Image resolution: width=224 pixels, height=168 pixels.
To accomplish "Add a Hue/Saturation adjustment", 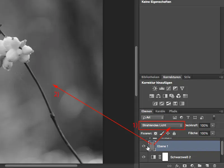I will [151, 96].
